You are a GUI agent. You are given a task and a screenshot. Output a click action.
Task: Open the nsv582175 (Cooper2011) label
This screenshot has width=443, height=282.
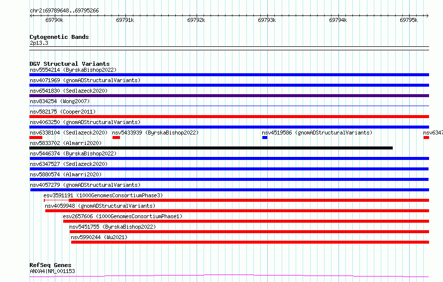pos(63,112)
